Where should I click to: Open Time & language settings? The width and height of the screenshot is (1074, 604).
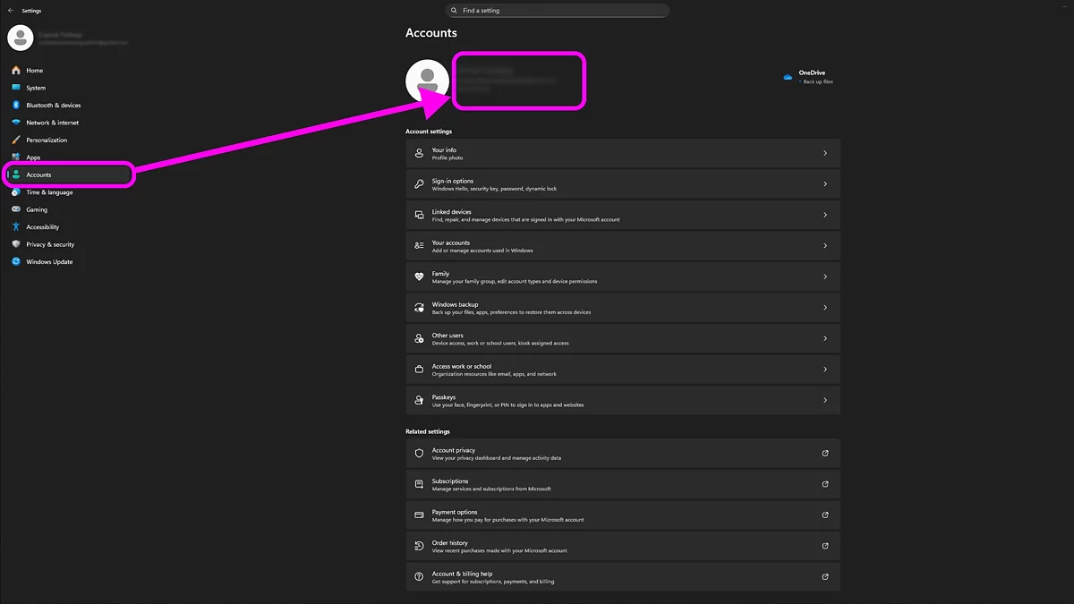click(47, 191)
